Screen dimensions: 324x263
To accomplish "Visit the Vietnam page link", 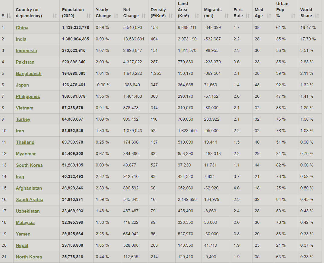I will point(25,108).
